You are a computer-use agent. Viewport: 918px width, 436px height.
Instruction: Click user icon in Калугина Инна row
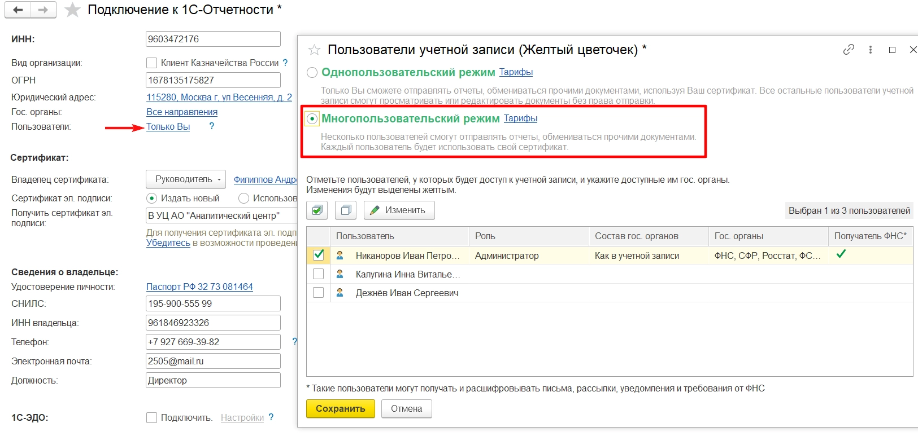click(x=340, y=274)
